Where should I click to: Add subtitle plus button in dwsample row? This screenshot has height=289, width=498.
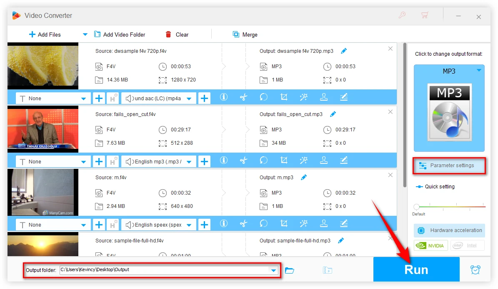(x=99, y=98)
